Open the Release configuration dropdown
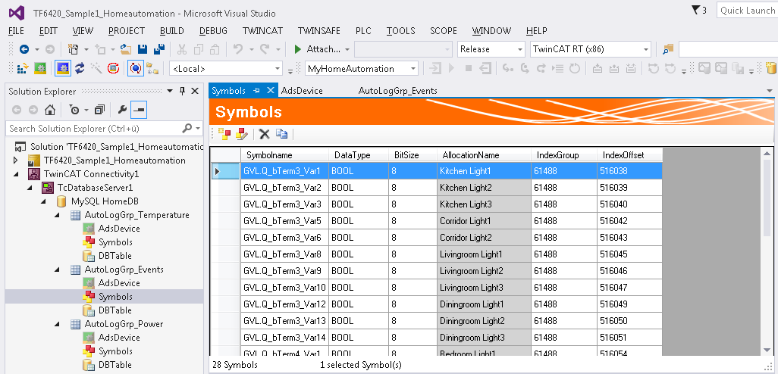This screenshot has height=374, width=778. pyautogui.click(x=520, y=49)
